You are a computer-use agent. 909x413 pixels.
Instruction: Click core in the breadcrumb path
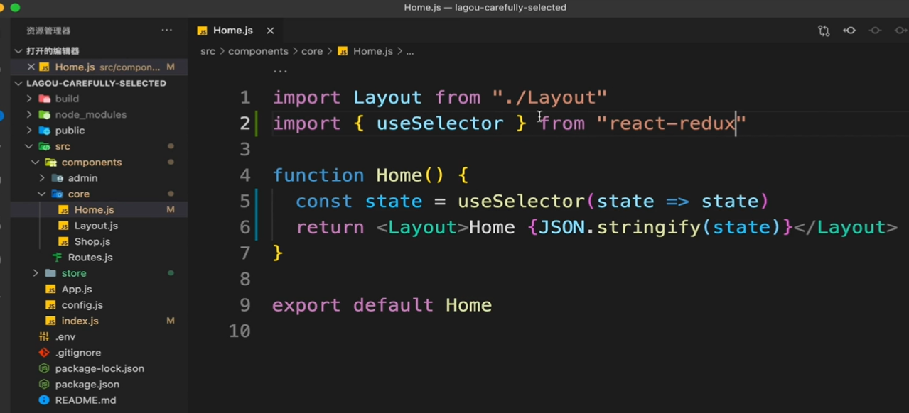312,51
